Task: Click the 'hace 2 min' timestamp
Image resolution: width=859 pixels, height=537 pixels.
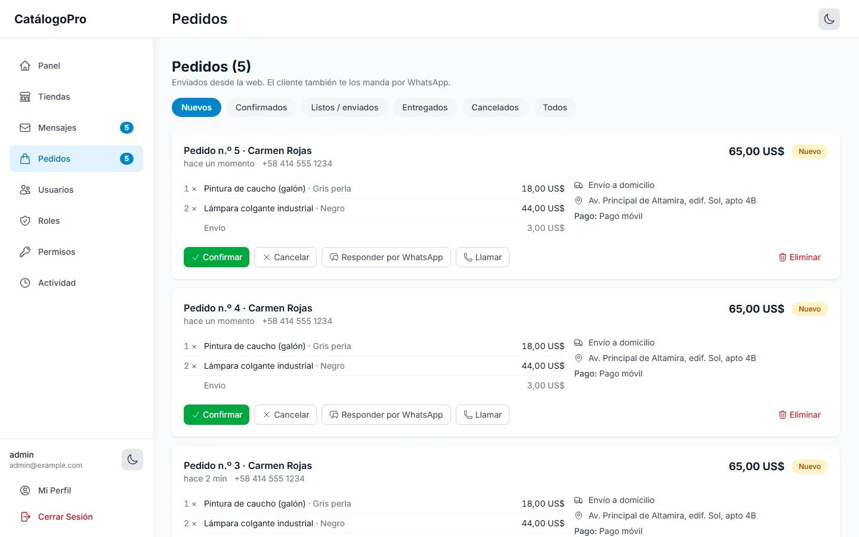Action: (x=205, y=479)
